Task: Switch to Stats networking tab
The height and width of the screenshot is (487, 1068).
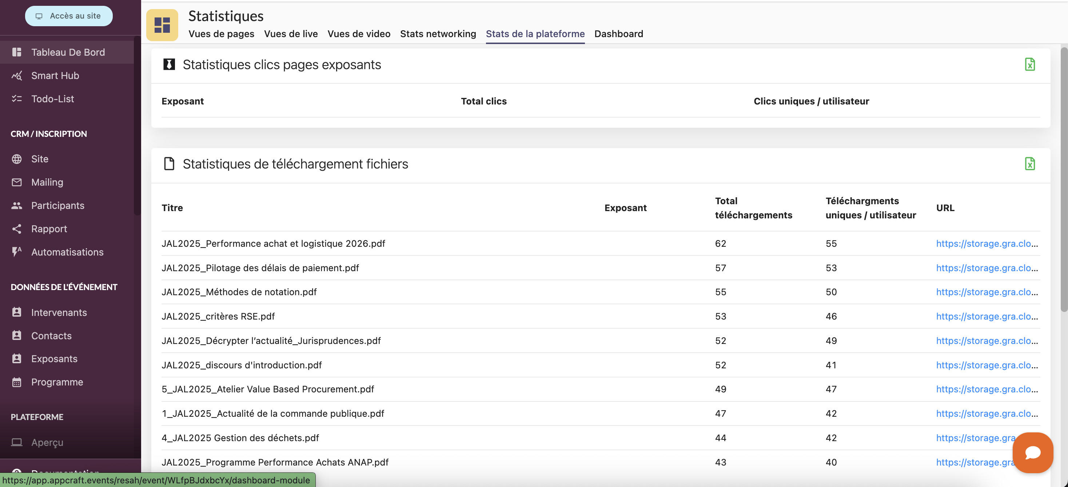Action: tap(438, 33)
